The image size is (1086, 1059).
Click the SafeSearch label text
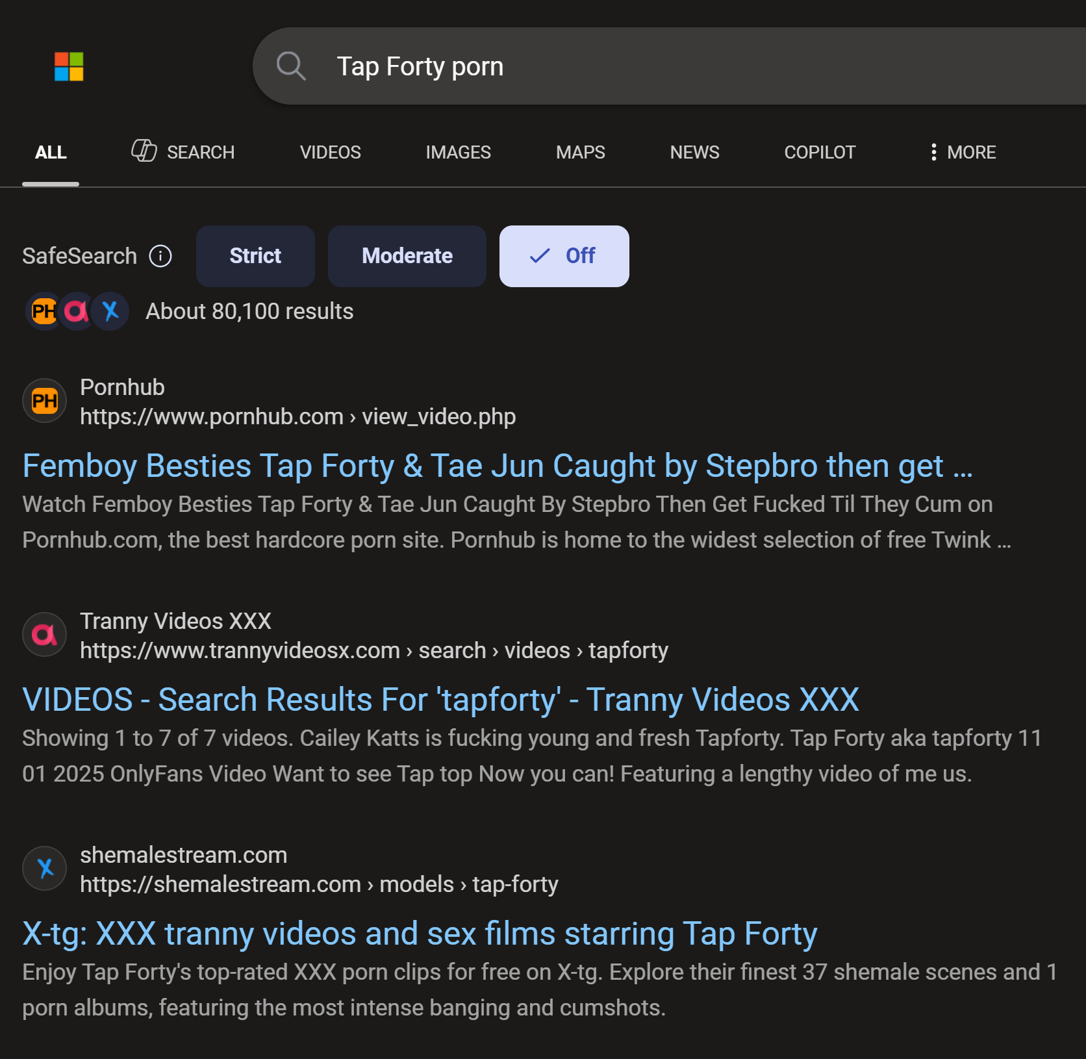coord(80,256)
